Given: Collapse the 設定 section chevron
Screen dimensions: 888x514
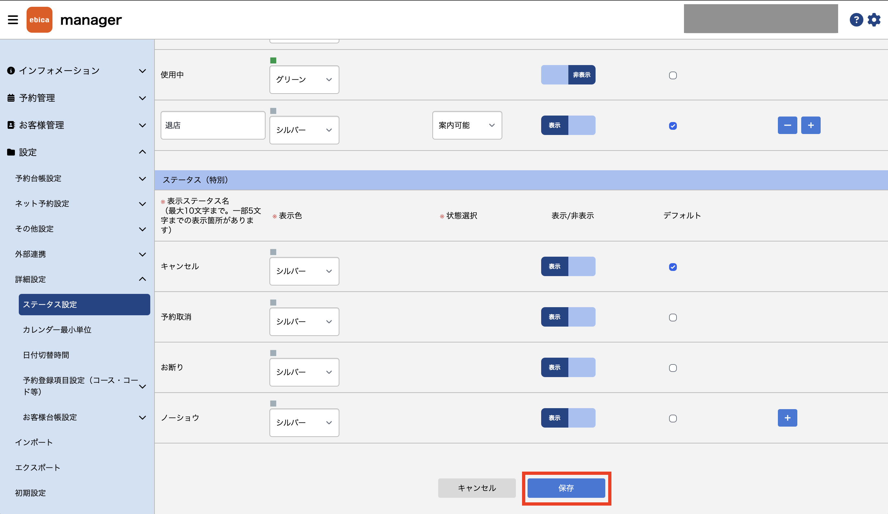Looking at the screenshot, I should click(x=142, y=152).
